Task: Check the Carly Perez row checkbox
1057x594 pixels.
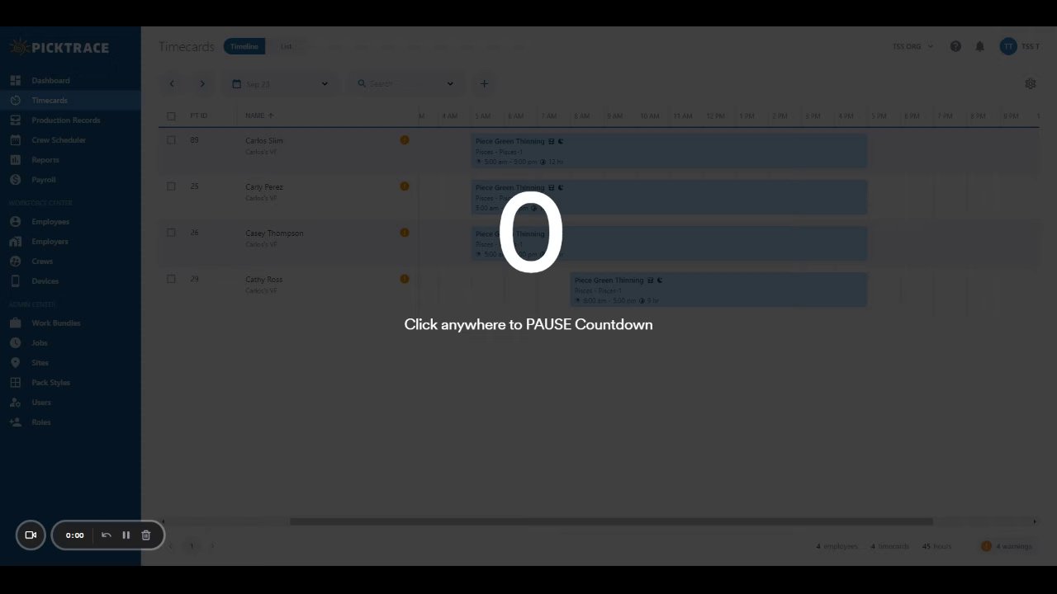Action: (x=171, y=186)
